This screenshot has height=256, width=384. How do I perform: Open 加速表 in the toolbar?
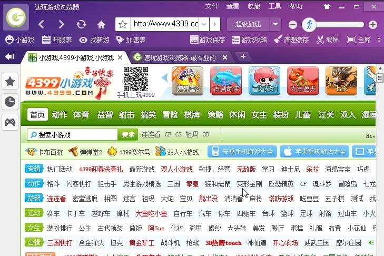[x=131, y=40]
